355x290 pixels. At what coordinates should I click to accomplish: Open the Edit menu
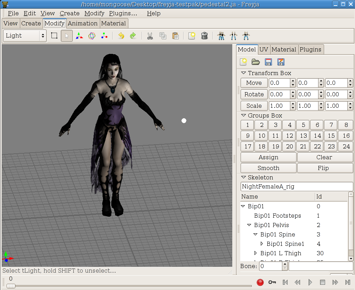pos(30,13)
